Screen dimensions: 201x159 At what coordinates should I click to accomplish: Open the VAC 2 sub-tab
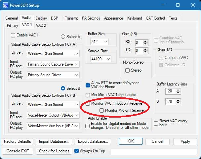[41, 25]
